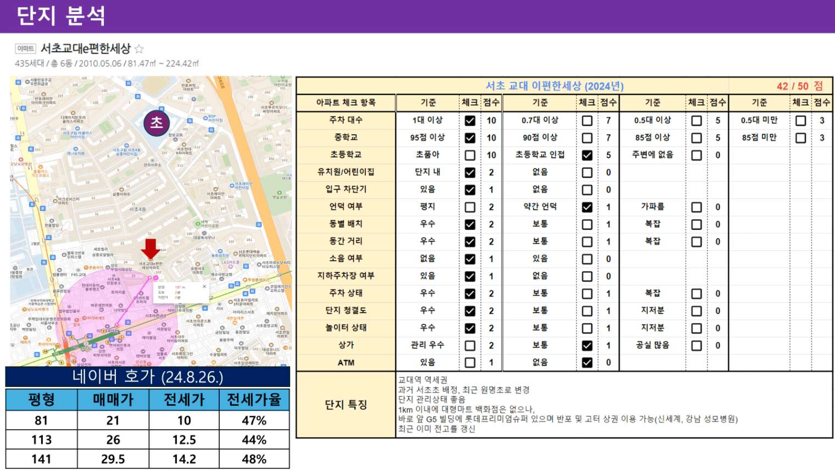The height and width of the screenshot is (470, 835).
Task: Click the '교대역 역세권' note line
Action: pos(423,380)
